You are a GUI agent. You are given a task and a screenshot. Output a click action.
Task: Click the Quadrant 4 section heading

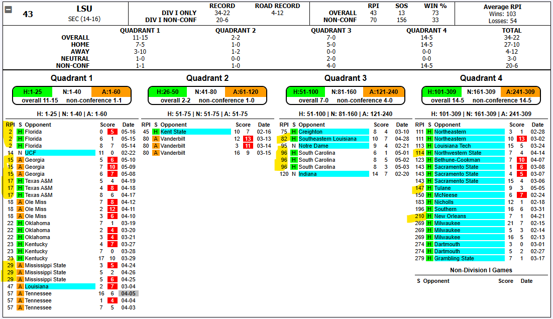tap(481, 78)
